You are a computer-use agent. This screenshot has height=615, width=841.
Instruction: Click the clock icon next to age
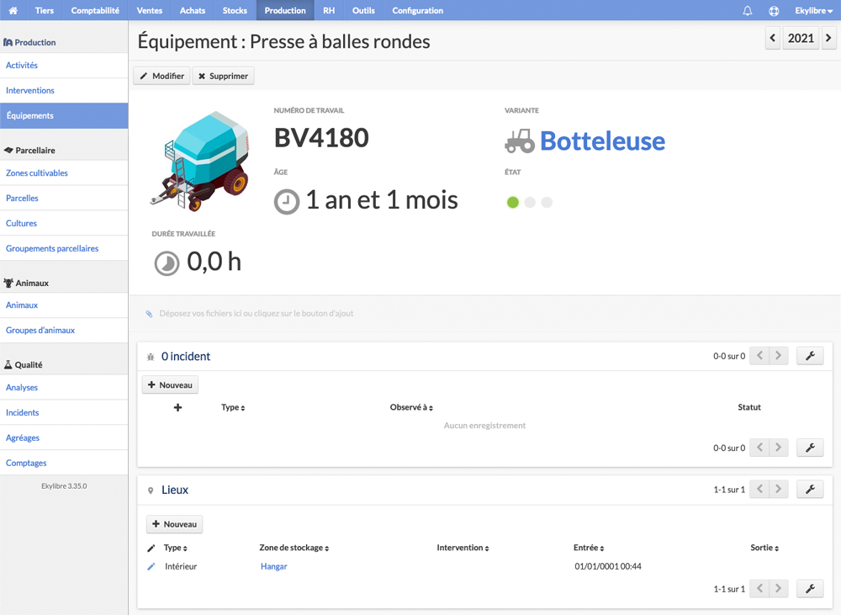[287, 202]
